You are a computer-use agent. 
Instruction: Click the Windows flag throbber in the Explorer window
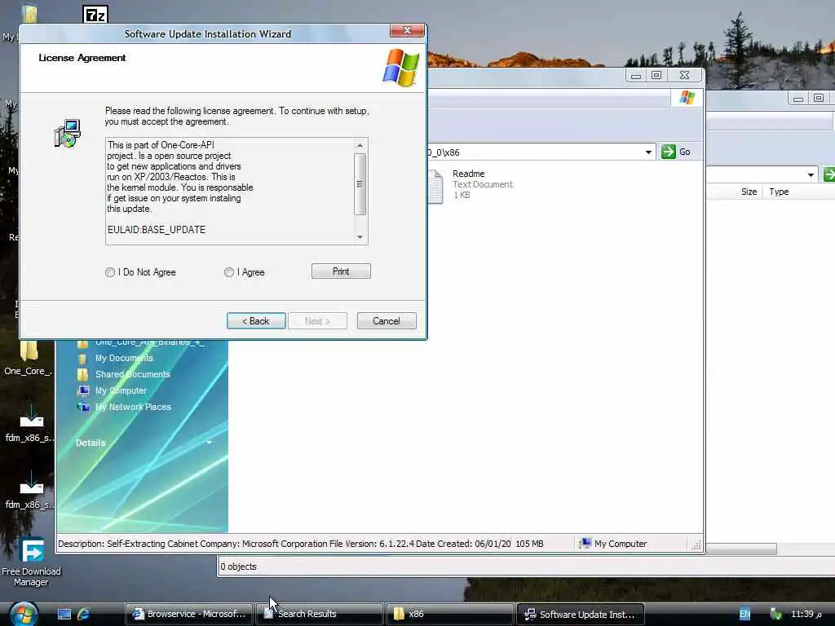tap(687, 98)
